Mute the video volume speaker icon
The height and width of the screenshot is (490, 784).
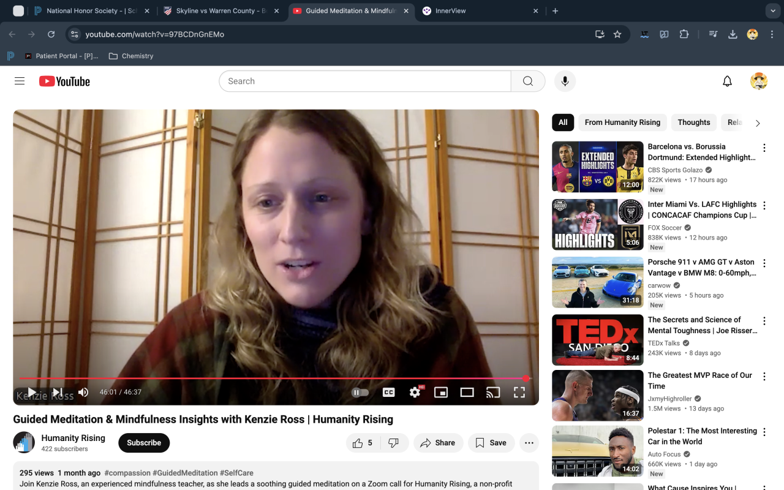click(x=83, y=392)
